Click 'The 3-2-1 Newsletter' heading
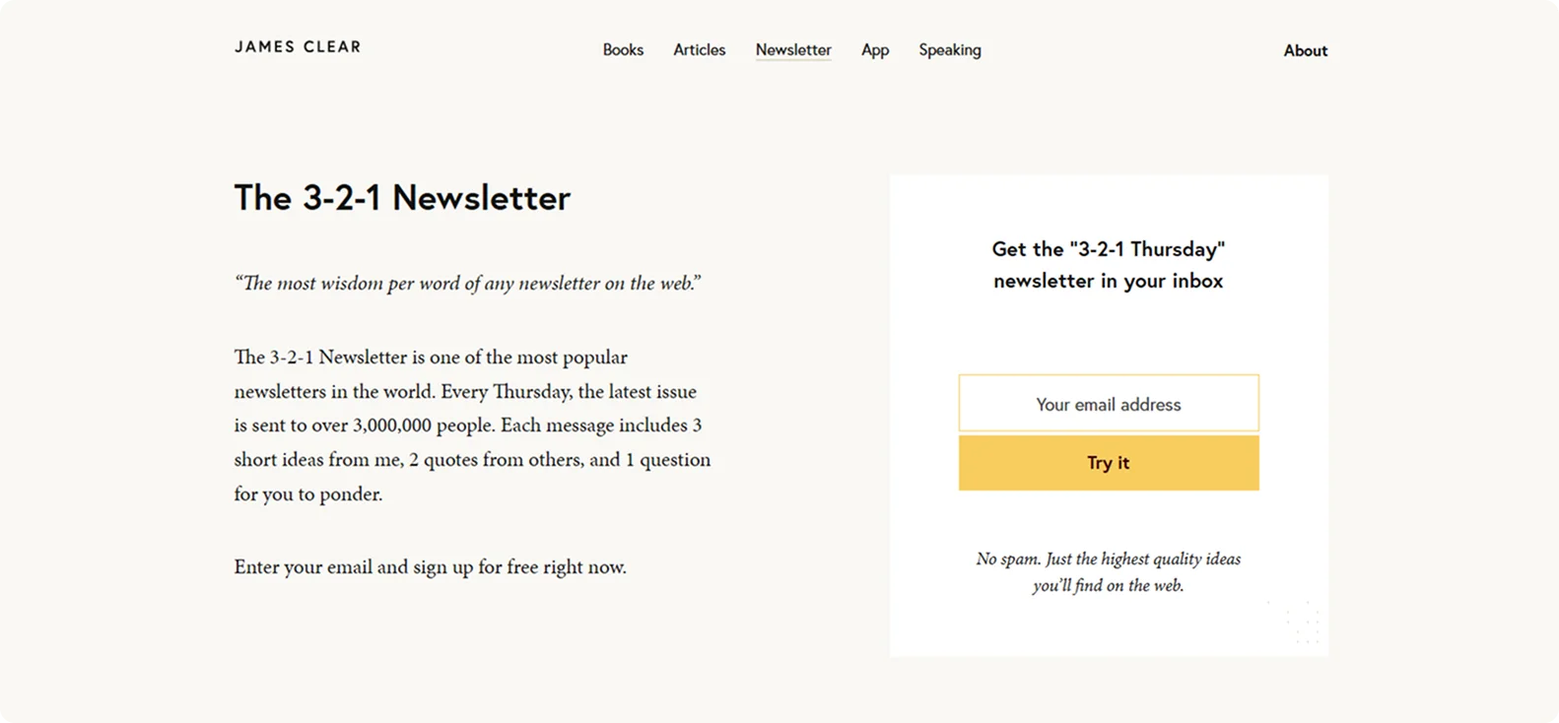This screenshot has height=723, width=1559. 402,198
